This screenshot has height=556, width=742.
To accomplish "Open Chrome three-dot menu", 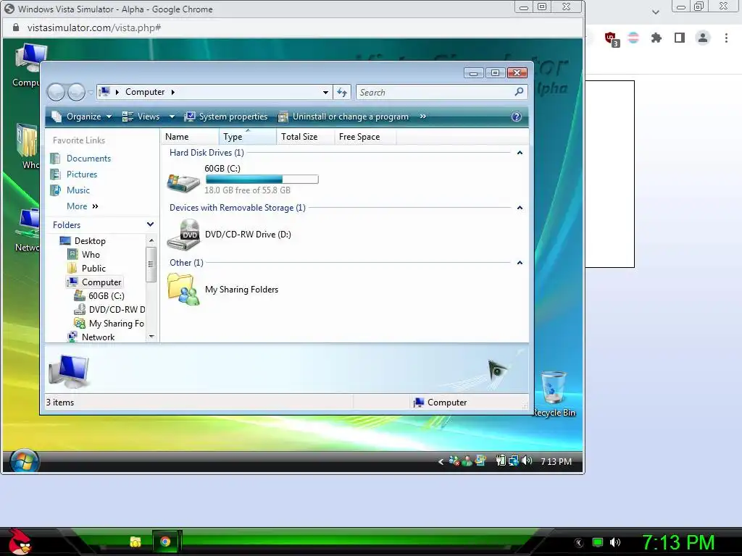I will point(726,38).
